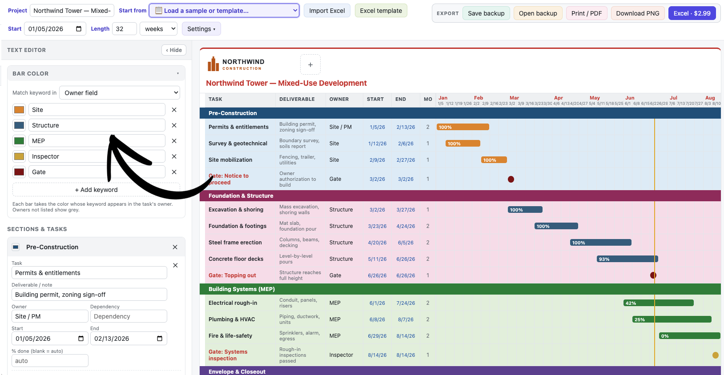Click the Site mobilization end date 2/27/26
The width and height of the screenshot is (724, 375).
pos(406,160)
